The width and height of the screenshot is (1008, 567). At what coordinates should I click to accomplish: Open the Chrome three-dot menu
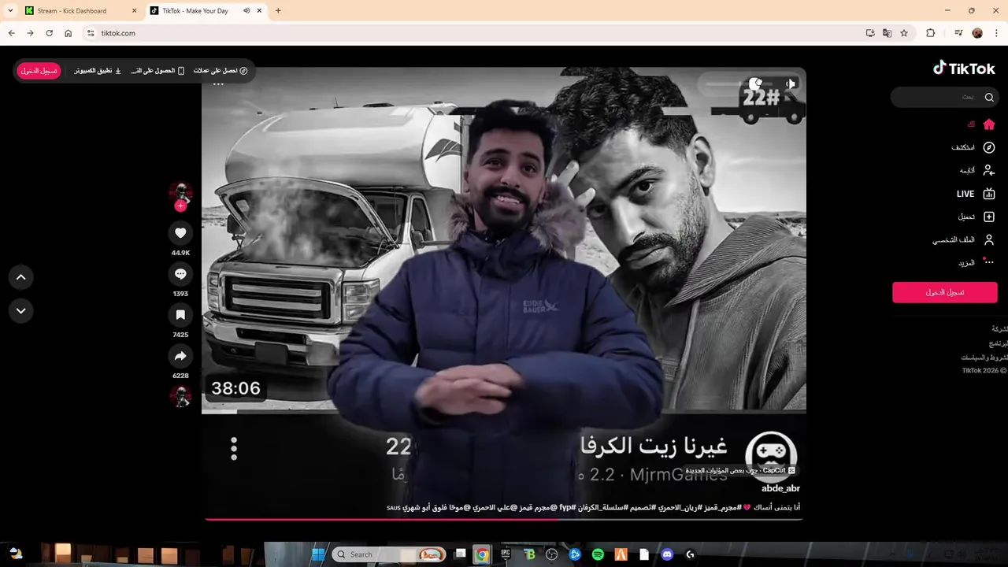click(x=996, y=33)
